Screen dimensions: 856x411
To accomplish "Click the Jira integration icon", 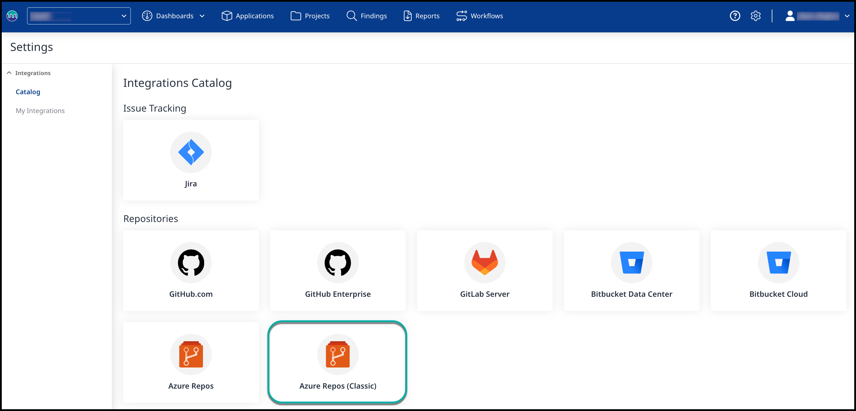I will (191, 152).
